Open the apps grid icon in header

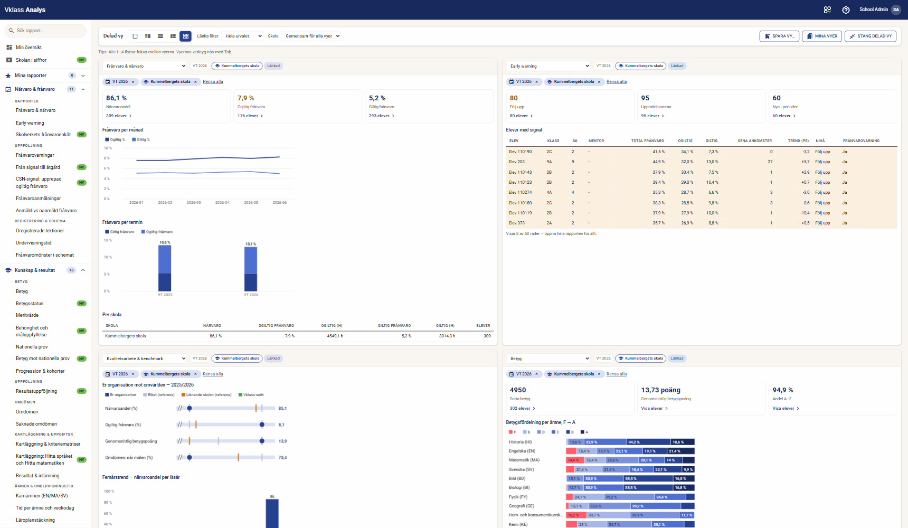click(827, 10)
